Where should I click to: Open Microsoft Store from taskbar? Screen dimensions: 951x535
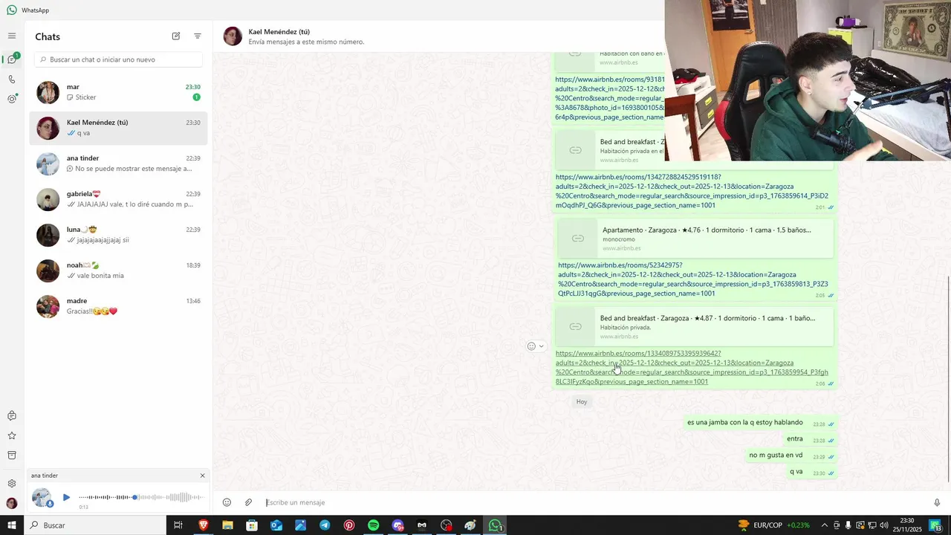tap(252, 525)
